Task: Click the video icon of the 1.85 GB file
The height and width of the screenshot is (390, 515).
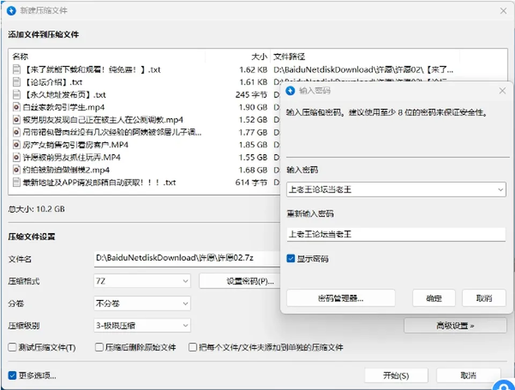Action: pos(16,144)
